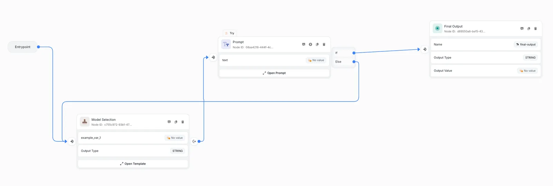
Task: Click the Prompt node title
Action: pos(238,42)
